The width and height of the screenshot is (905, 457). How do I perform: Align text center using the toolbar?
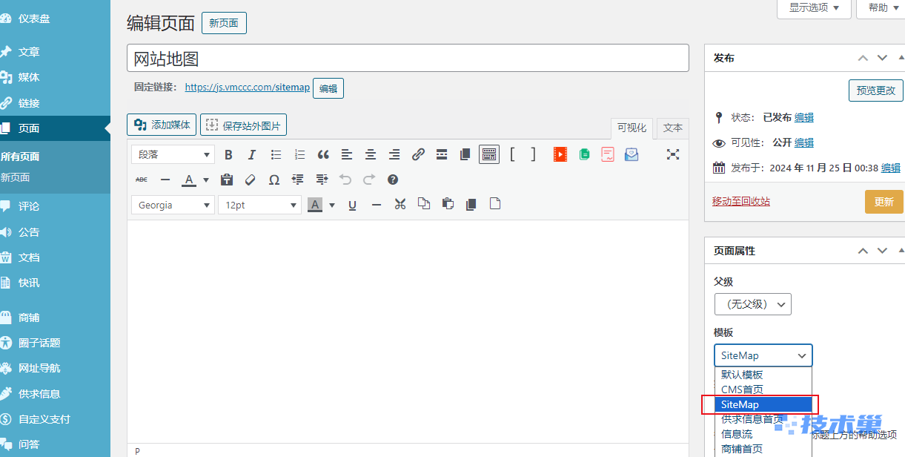[x=371, y=154]
